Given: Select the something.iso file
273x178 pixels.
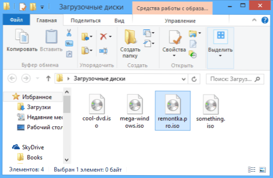Looking at the screenshot, I should point(211,111).
